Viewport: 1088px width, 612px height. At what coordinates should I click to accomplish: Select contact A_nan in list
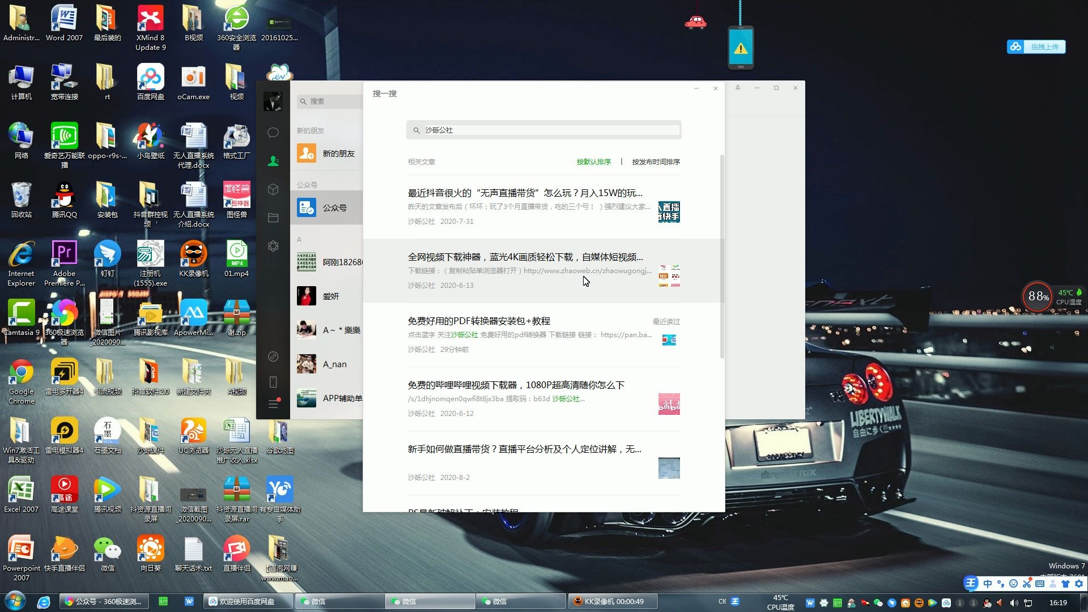click(326, 364)
